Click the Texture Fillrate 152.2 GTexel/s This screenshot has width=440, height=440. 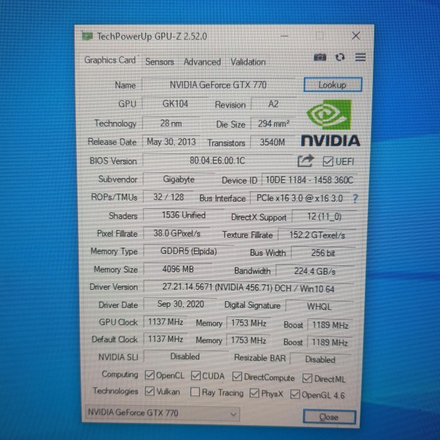point(317,235)
